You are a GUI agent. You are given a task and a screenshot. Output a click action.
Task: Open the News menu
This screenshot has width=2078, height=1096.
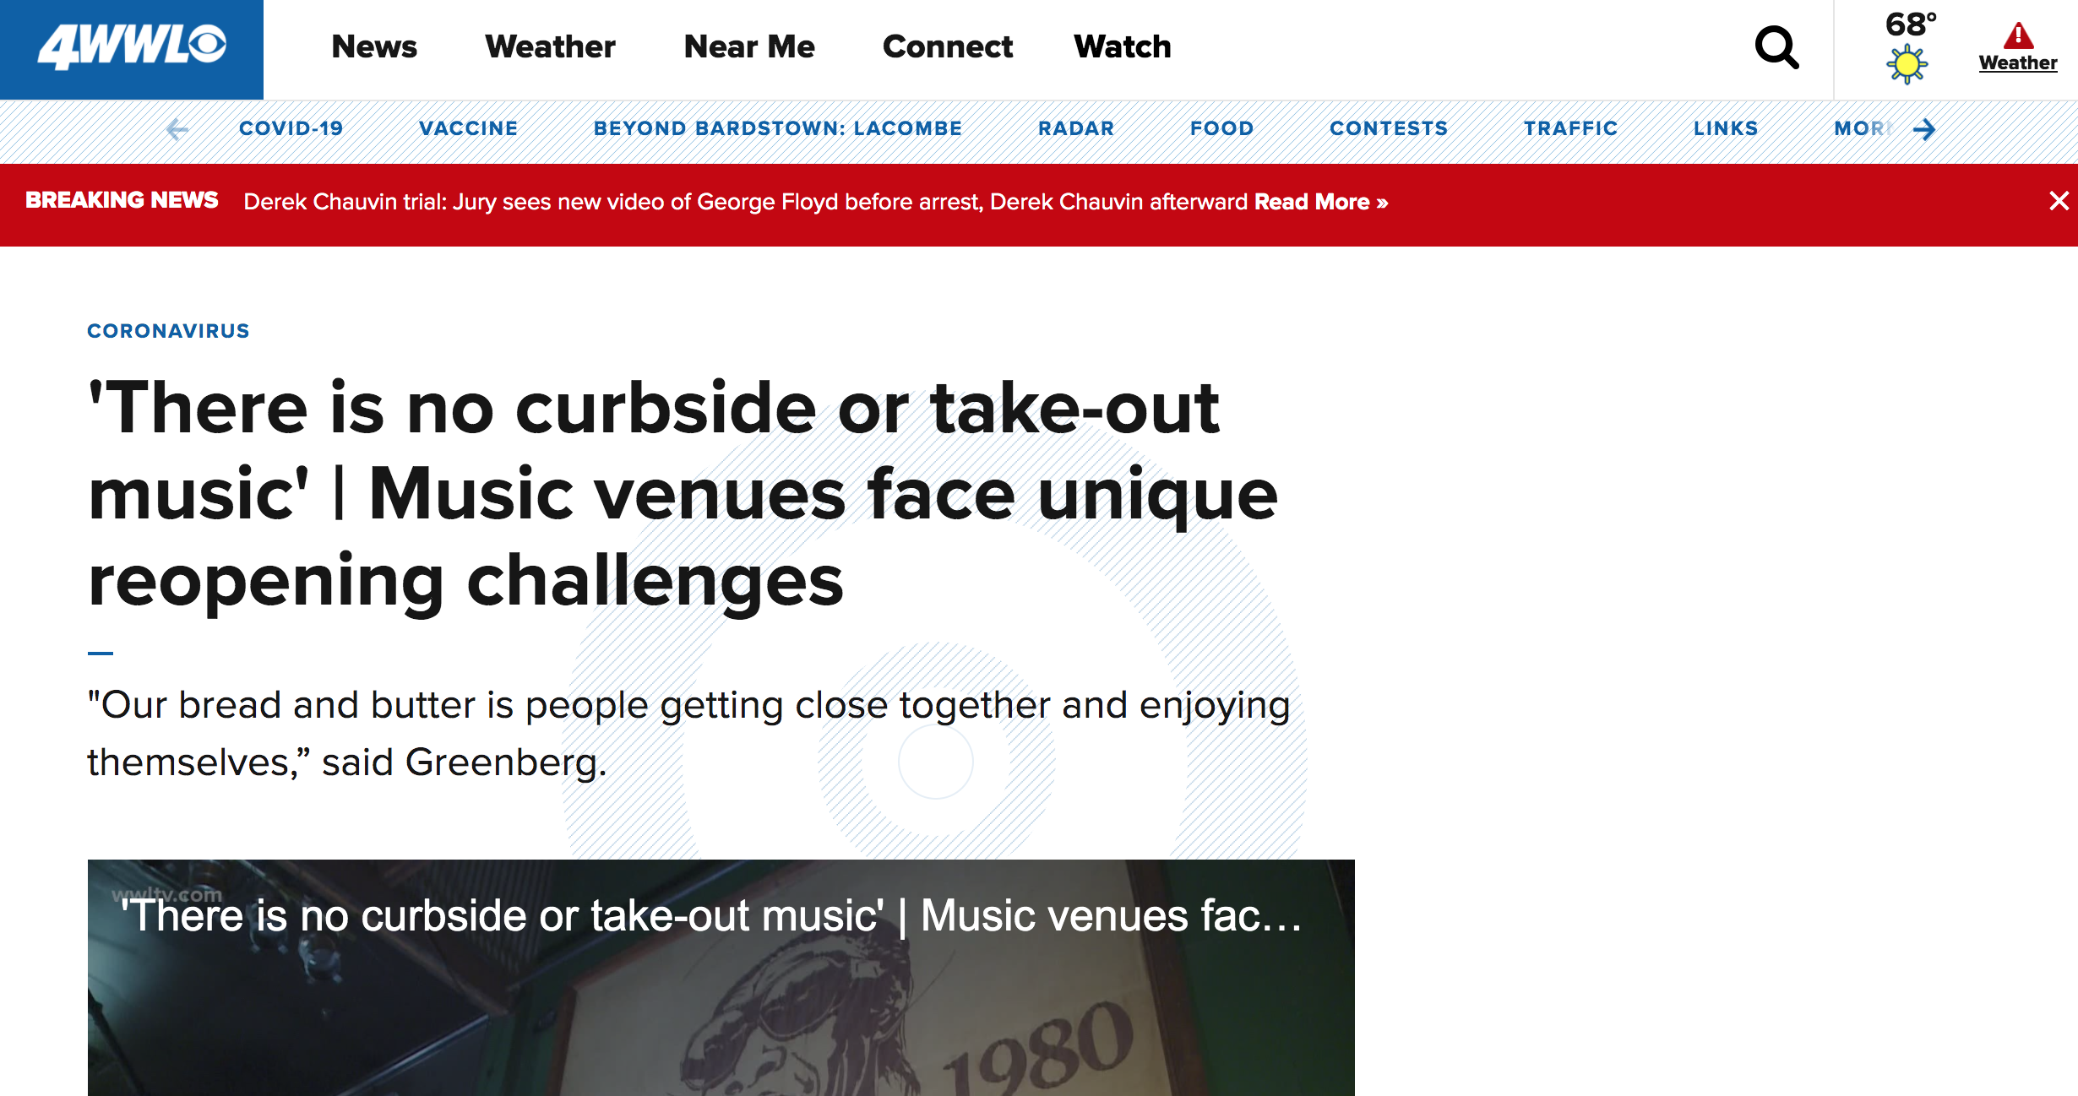pos(374,47)
